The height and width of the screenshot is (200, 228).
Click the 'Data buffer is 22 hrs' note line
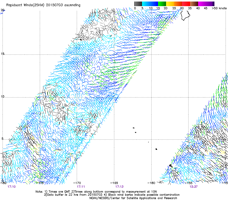click(112, 195)
